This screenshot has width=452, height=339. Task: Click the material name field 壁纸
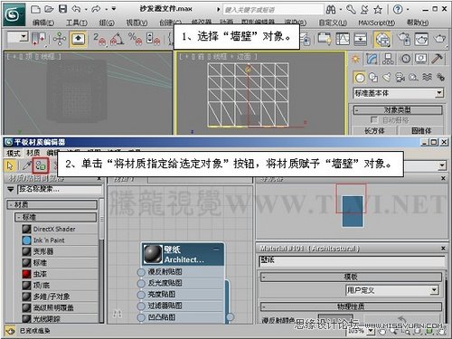coord(352,261)
